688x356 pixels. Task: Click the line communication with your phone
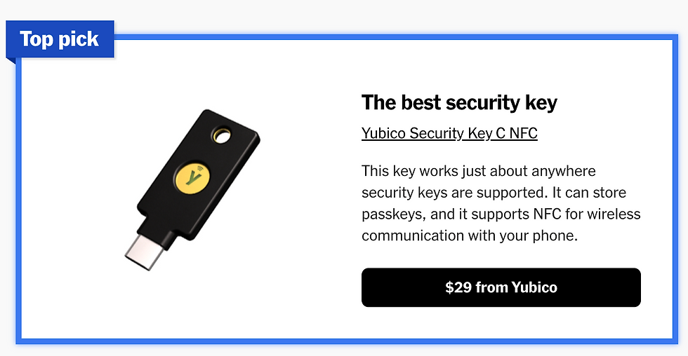pyautogui.click(x=469, y=235)
